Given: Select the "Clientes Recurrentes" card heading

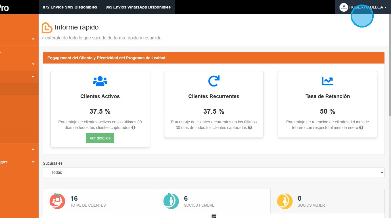Looking at the screenshot, I should pos(214,96).
